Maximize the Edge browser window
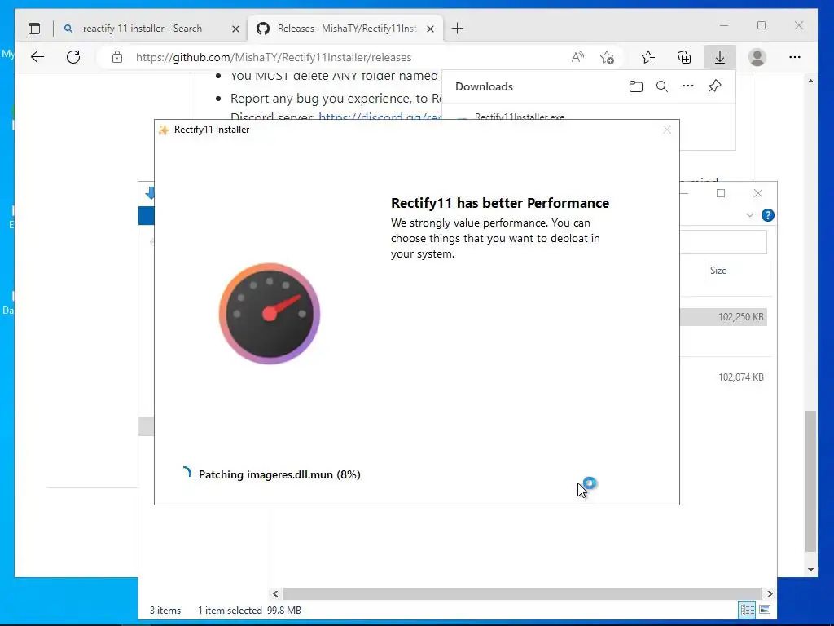Image resolution: width=834 pixels, height=626 pixels. [762, 25]
